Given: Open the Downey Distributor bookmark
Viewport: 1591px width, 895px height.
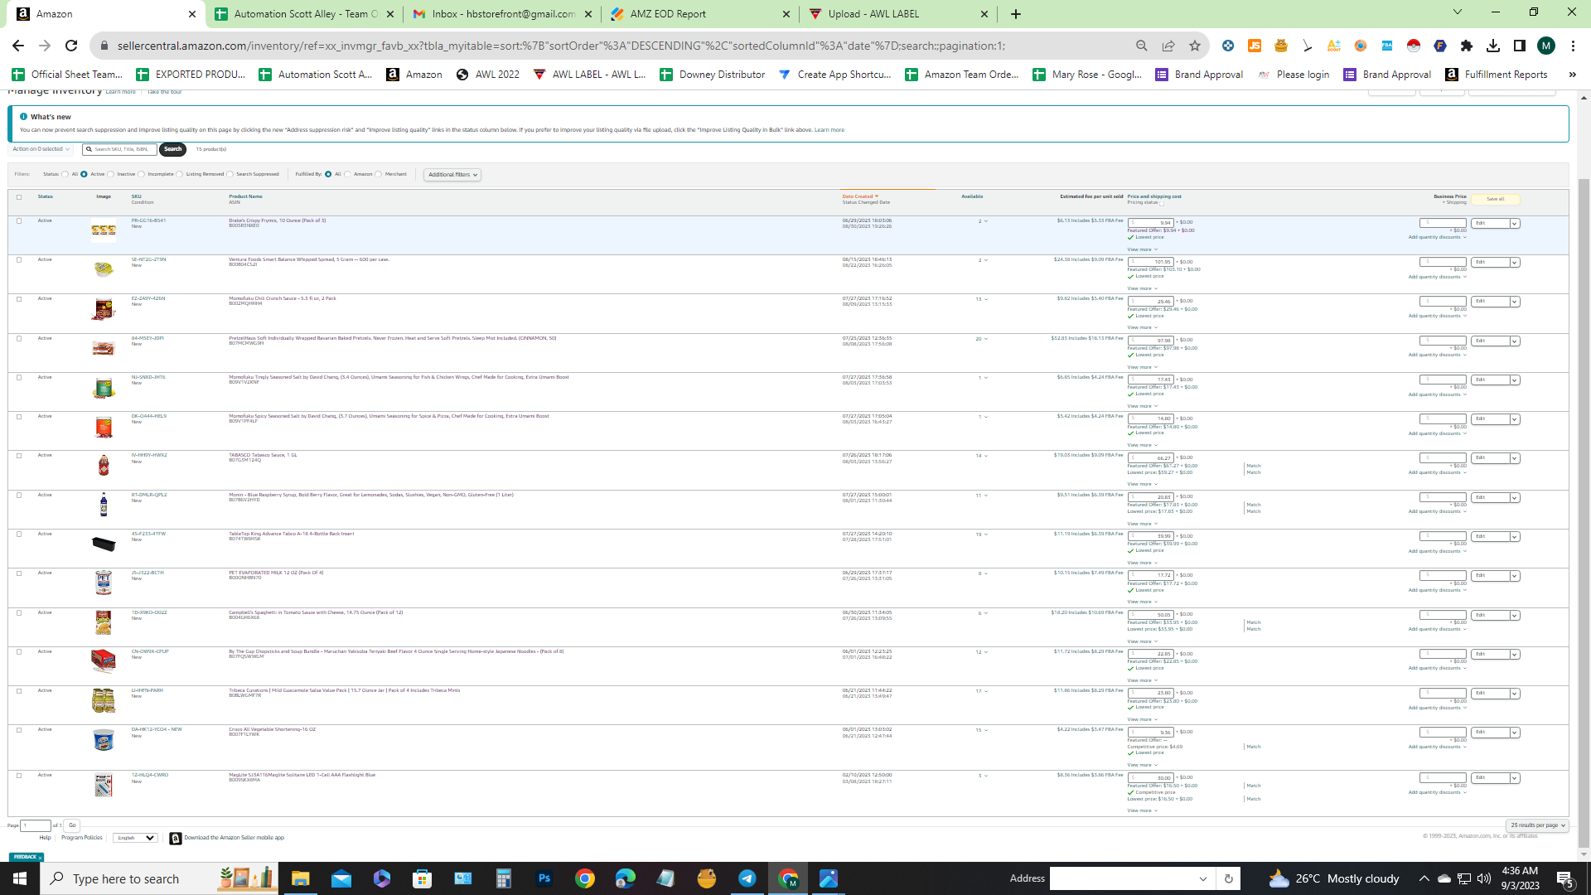Looking at the screenshot, I should (712, 75).
